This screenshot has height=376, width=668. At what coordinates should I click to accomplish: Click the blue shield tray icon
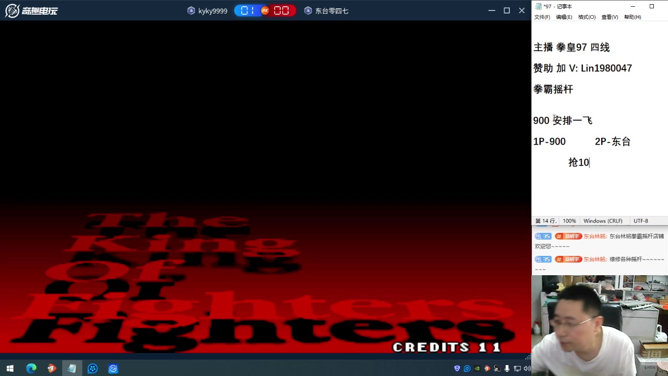click(457, 369)
